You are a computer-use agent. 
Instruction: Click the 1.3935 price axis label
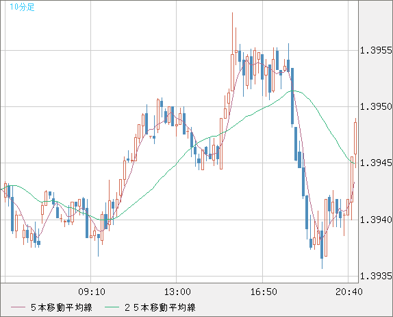(x=376, y=276)
